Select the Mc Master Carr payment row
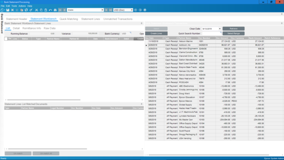This screenshot has width=284, height=160. pyautogui.click(x=214, y=120)
